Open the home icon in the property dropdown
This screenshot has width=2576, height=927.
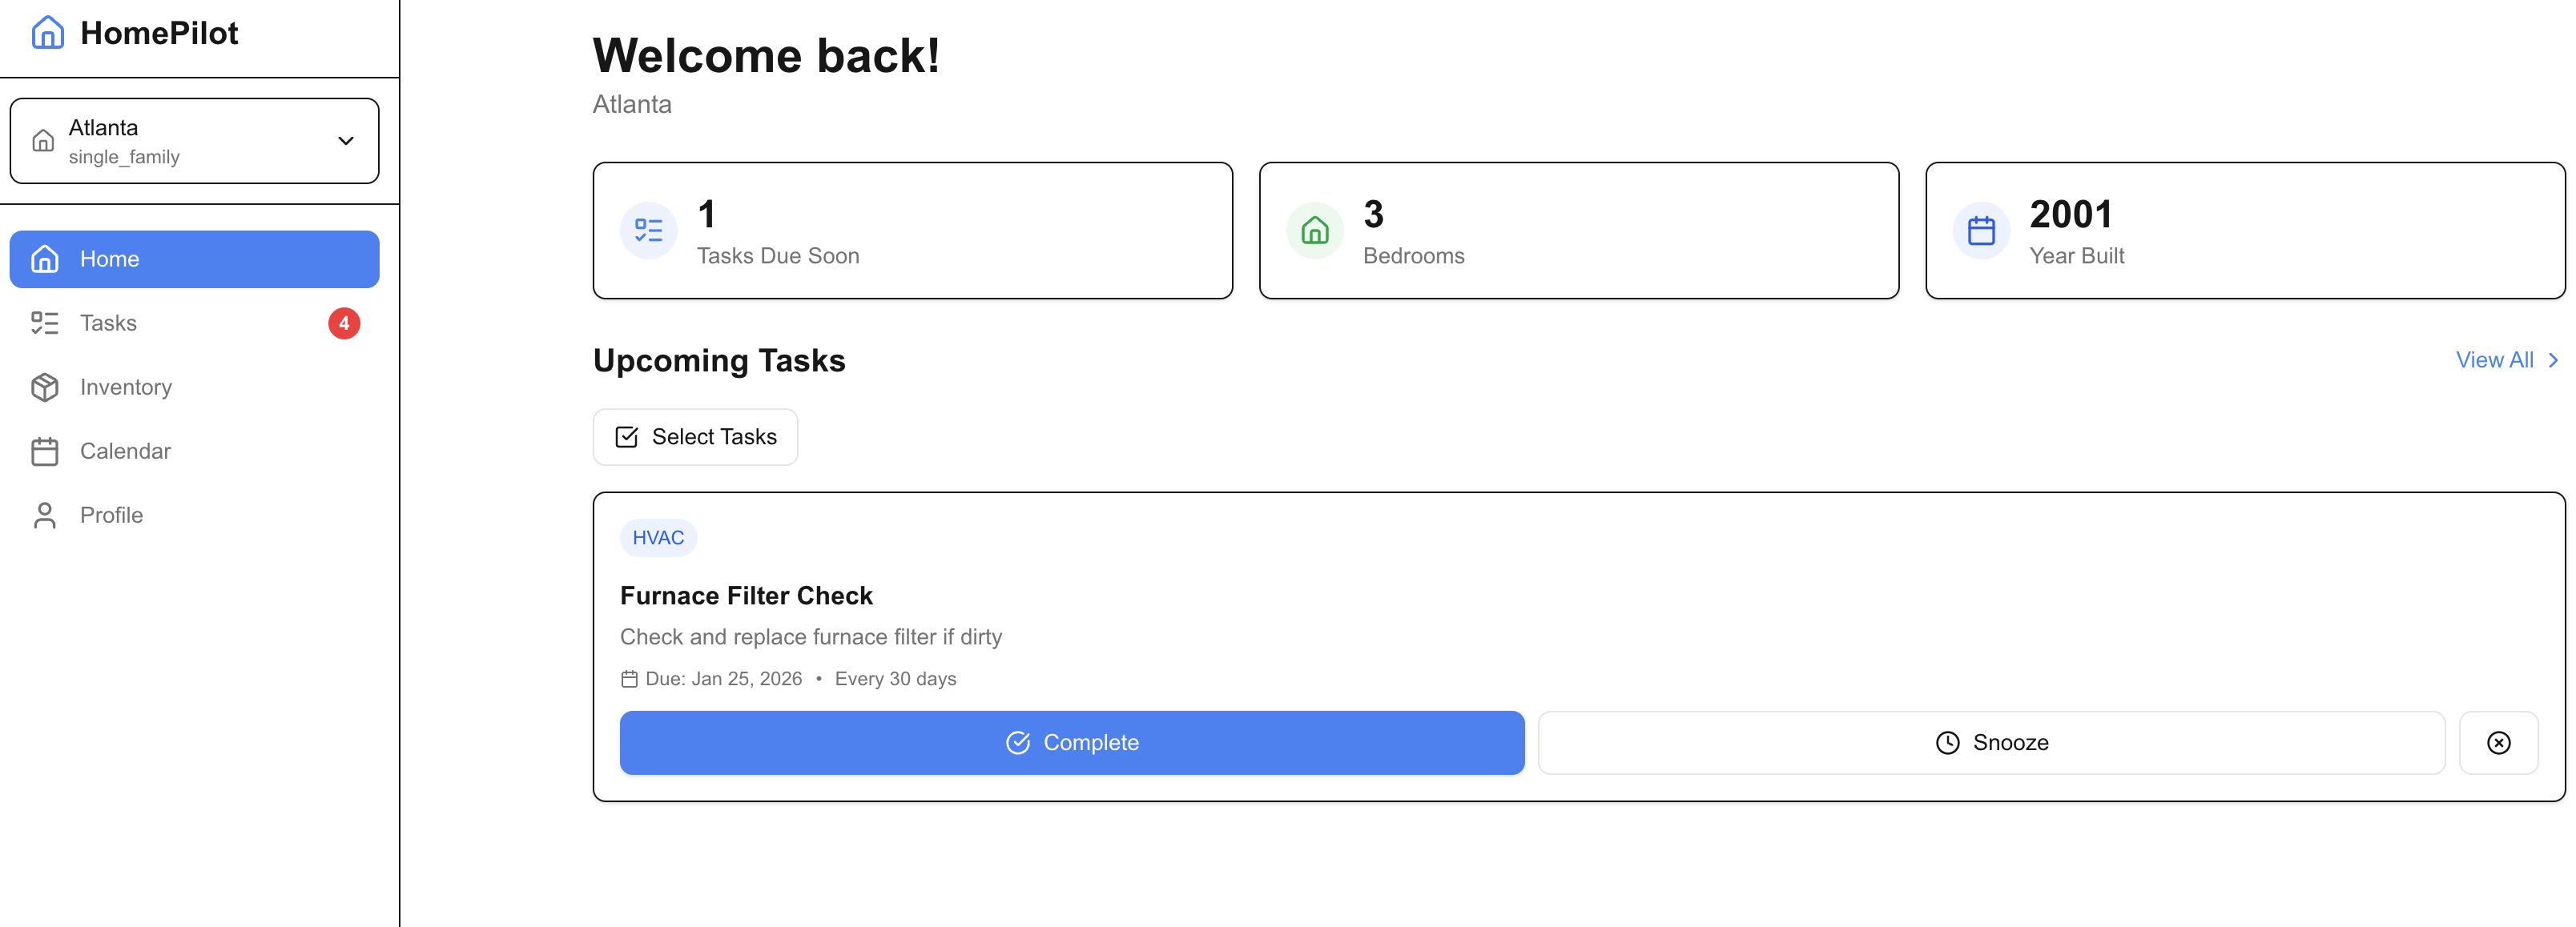coord(43,140)
